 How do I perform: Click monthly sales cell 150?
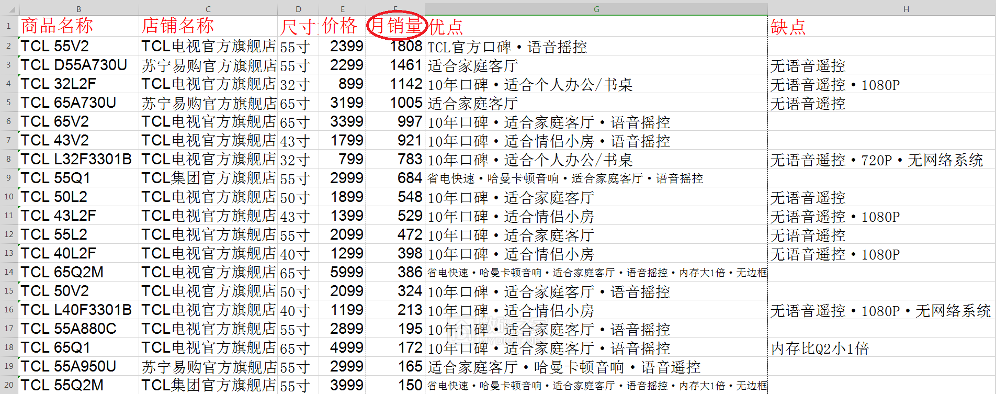point(395,385)
